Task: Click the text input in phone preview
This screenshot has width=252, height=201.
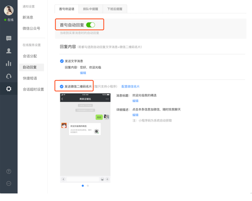Action: point(82,179)
